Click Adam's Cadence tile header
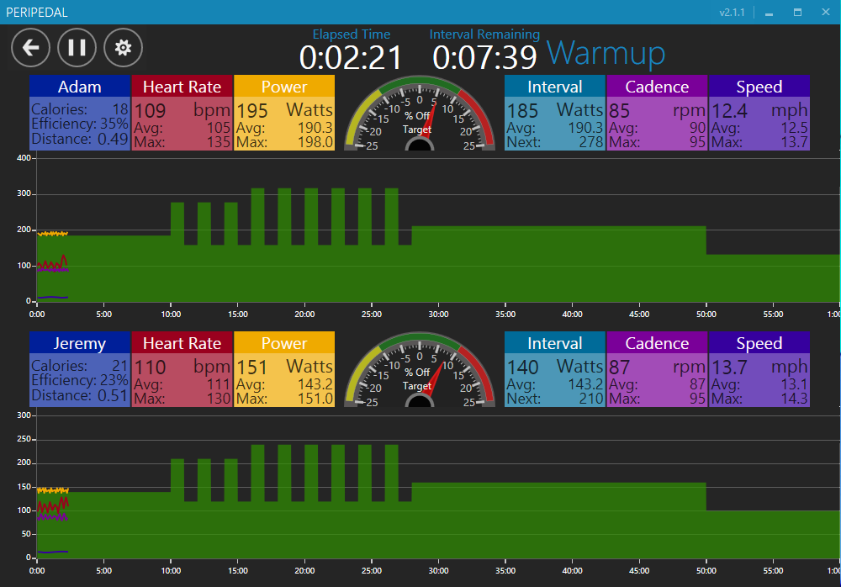Screen dimensions: 841x587 (657, 87)
